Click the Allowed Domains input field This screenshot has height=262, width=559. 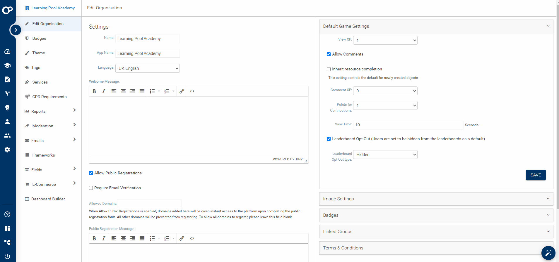point(149,204)
